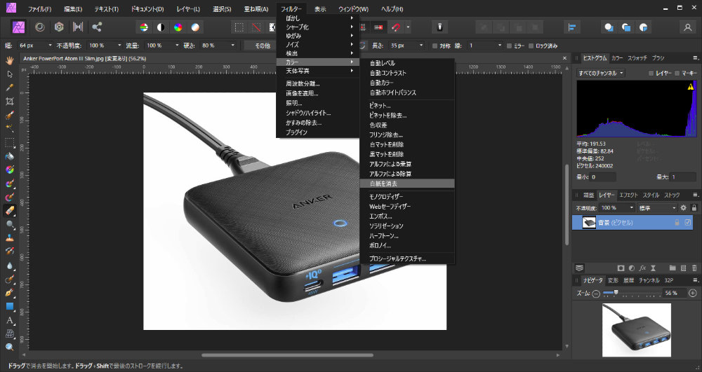
Task: Add adjustment layer icon in Layers panel
Action: point(631,268)
